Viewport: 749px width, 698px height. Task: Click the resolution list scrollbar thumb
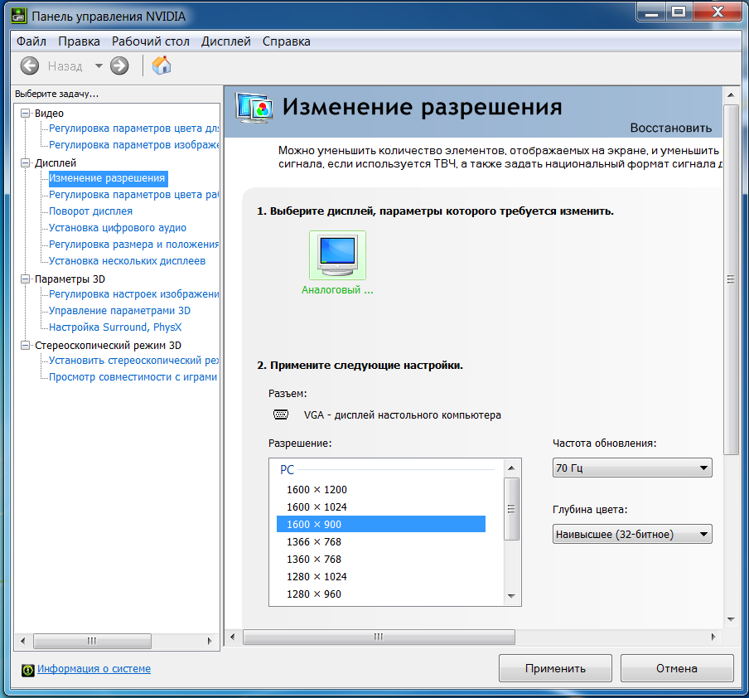[511, 509]
